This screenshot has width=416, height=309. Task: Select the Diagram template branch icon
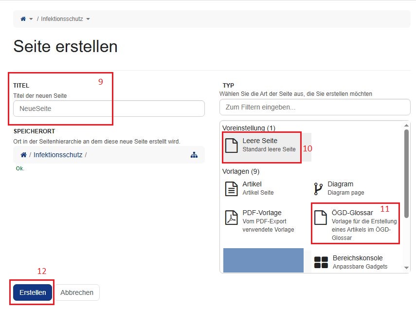318,188
